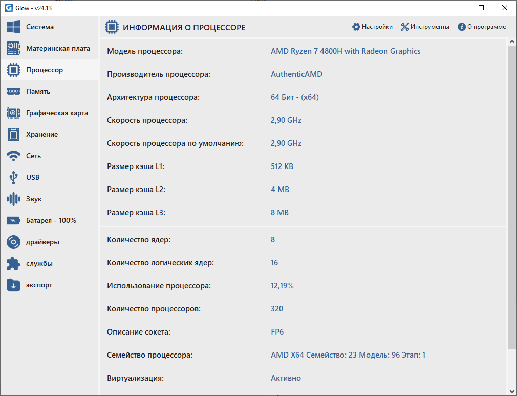Click the USB symbol icon in the sidebar

point(13,178)
